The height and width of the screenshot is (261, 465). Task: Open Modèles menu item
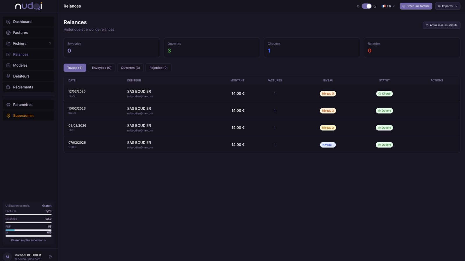tap(28, 65)
